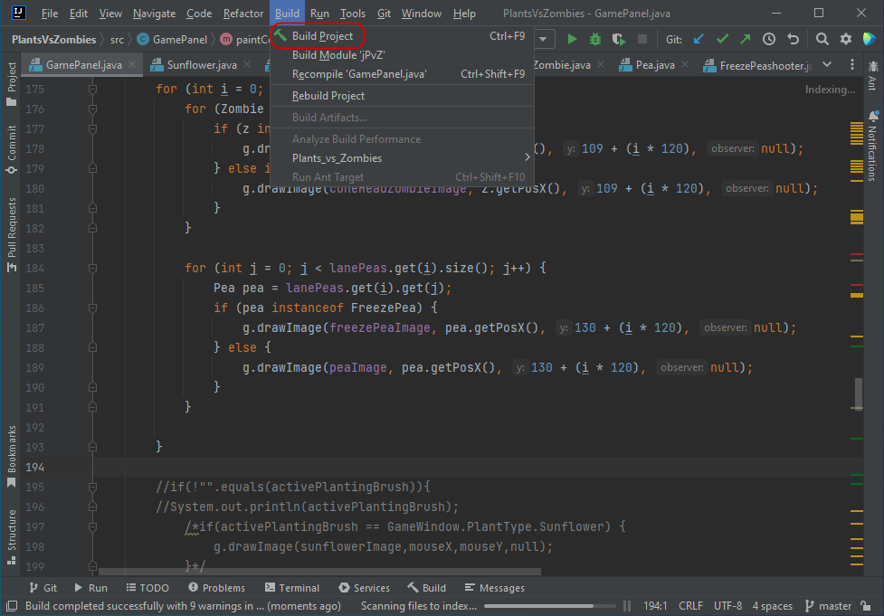Open IDE settings gear icon

pos(846,40)
